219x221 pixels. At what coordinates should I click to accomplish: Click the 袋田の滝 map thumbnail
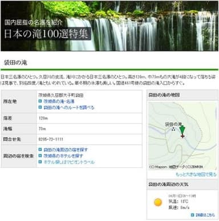pyautogui.click(x=182, y=136)
